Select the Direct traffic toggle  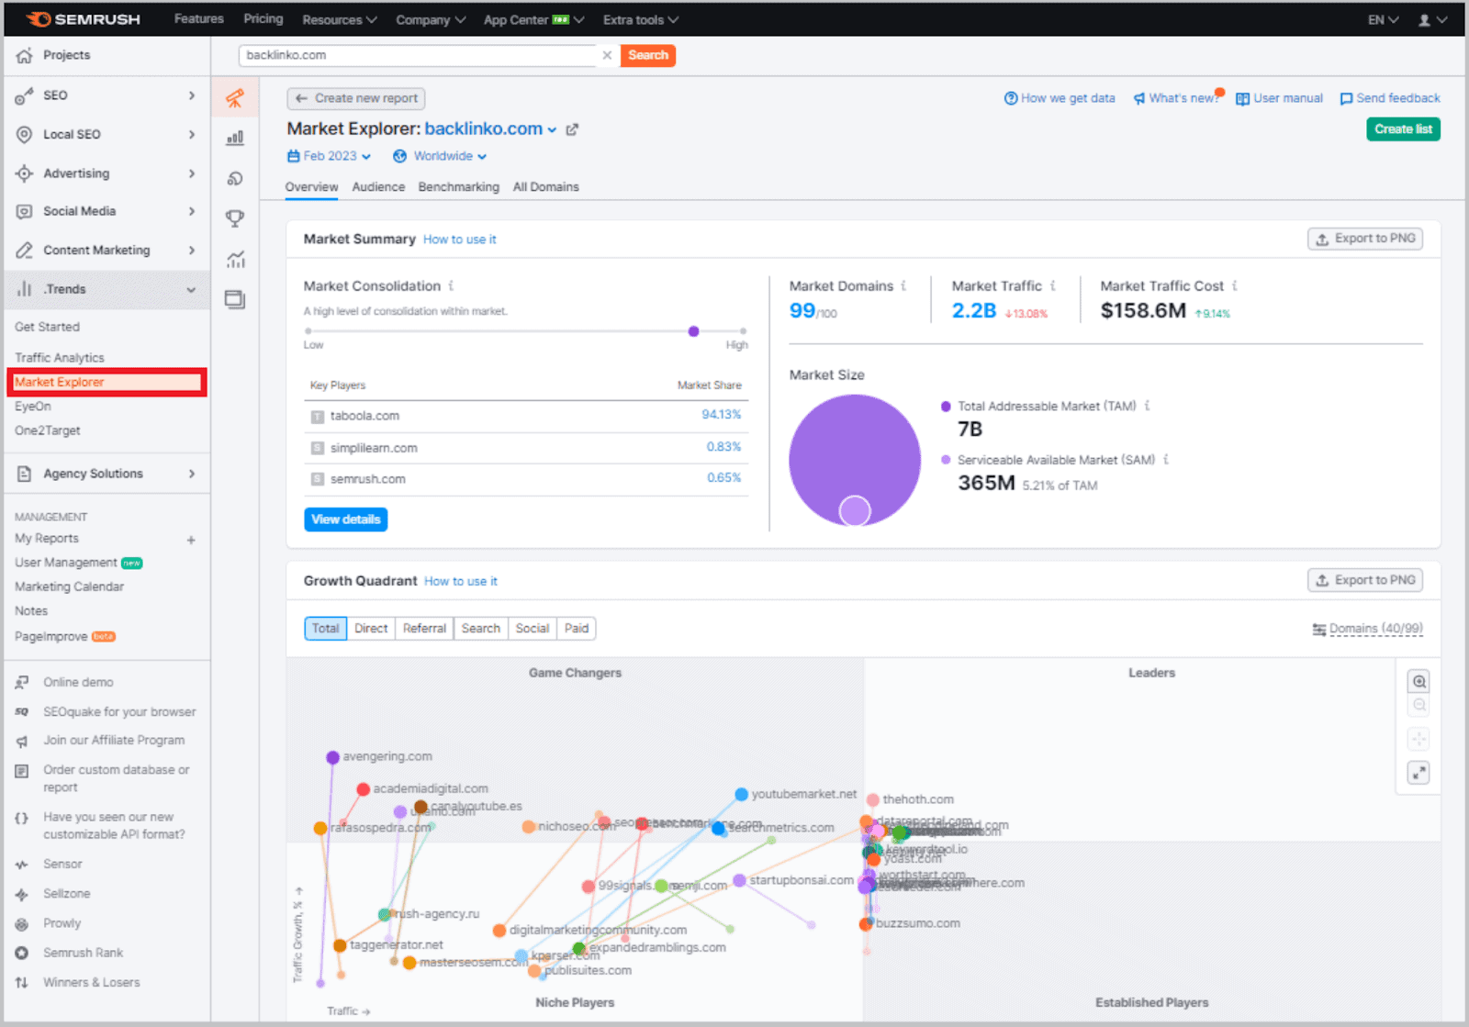pyautogui.click(x=371, y=629)
